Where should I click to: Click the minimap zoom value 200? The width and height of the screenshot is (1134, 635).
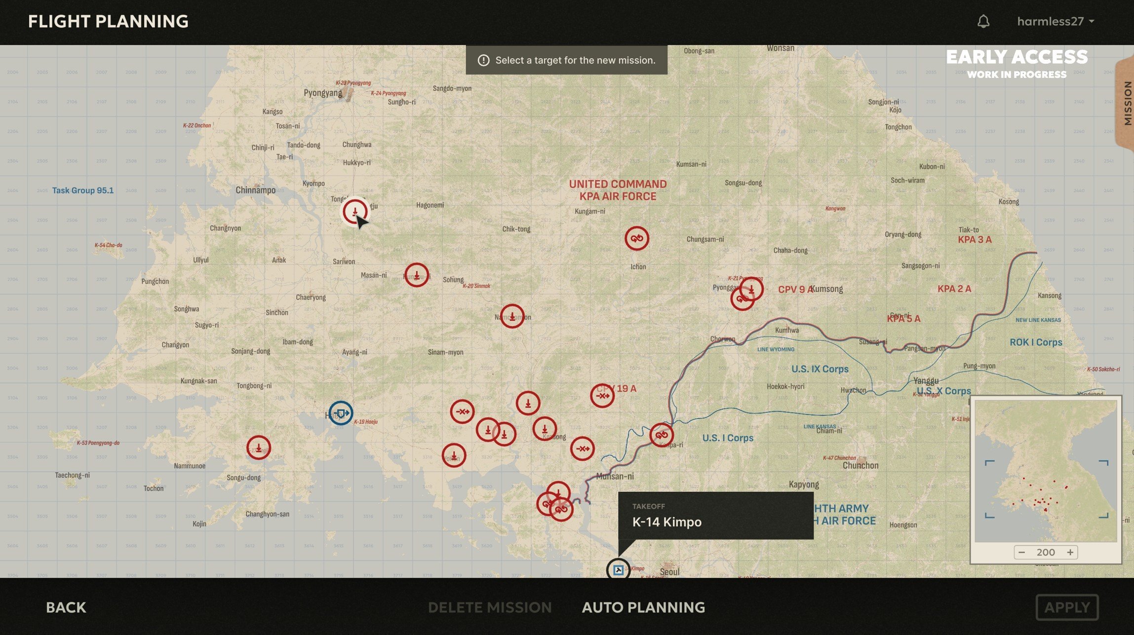[1046, 552]
